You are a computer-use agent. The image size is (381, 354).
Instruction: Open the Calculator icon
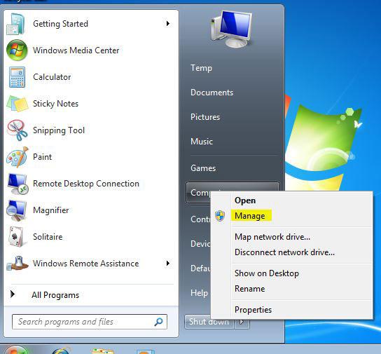(x=17, y=77)
